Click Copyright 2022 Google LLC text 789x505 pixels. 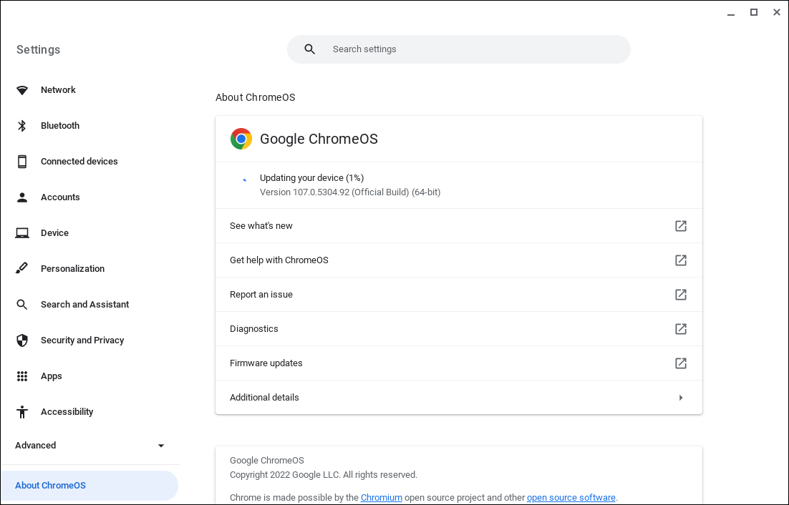click(x=323, y=474)
